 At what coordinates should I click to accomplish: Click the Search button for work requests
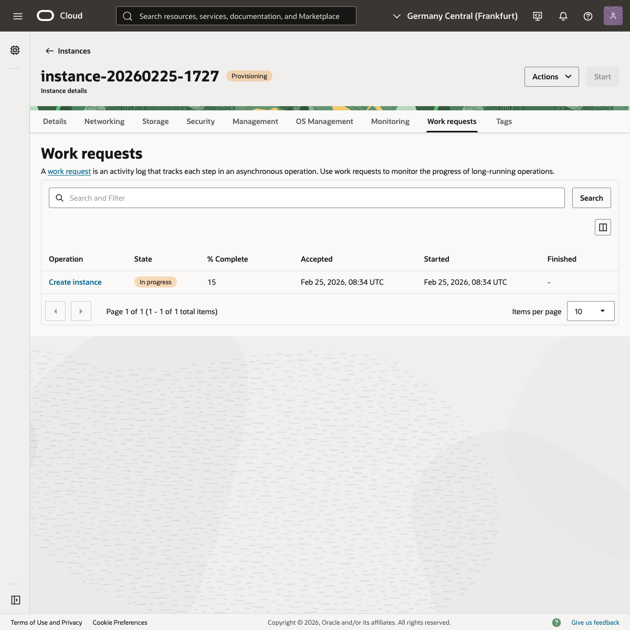(591, 198)
